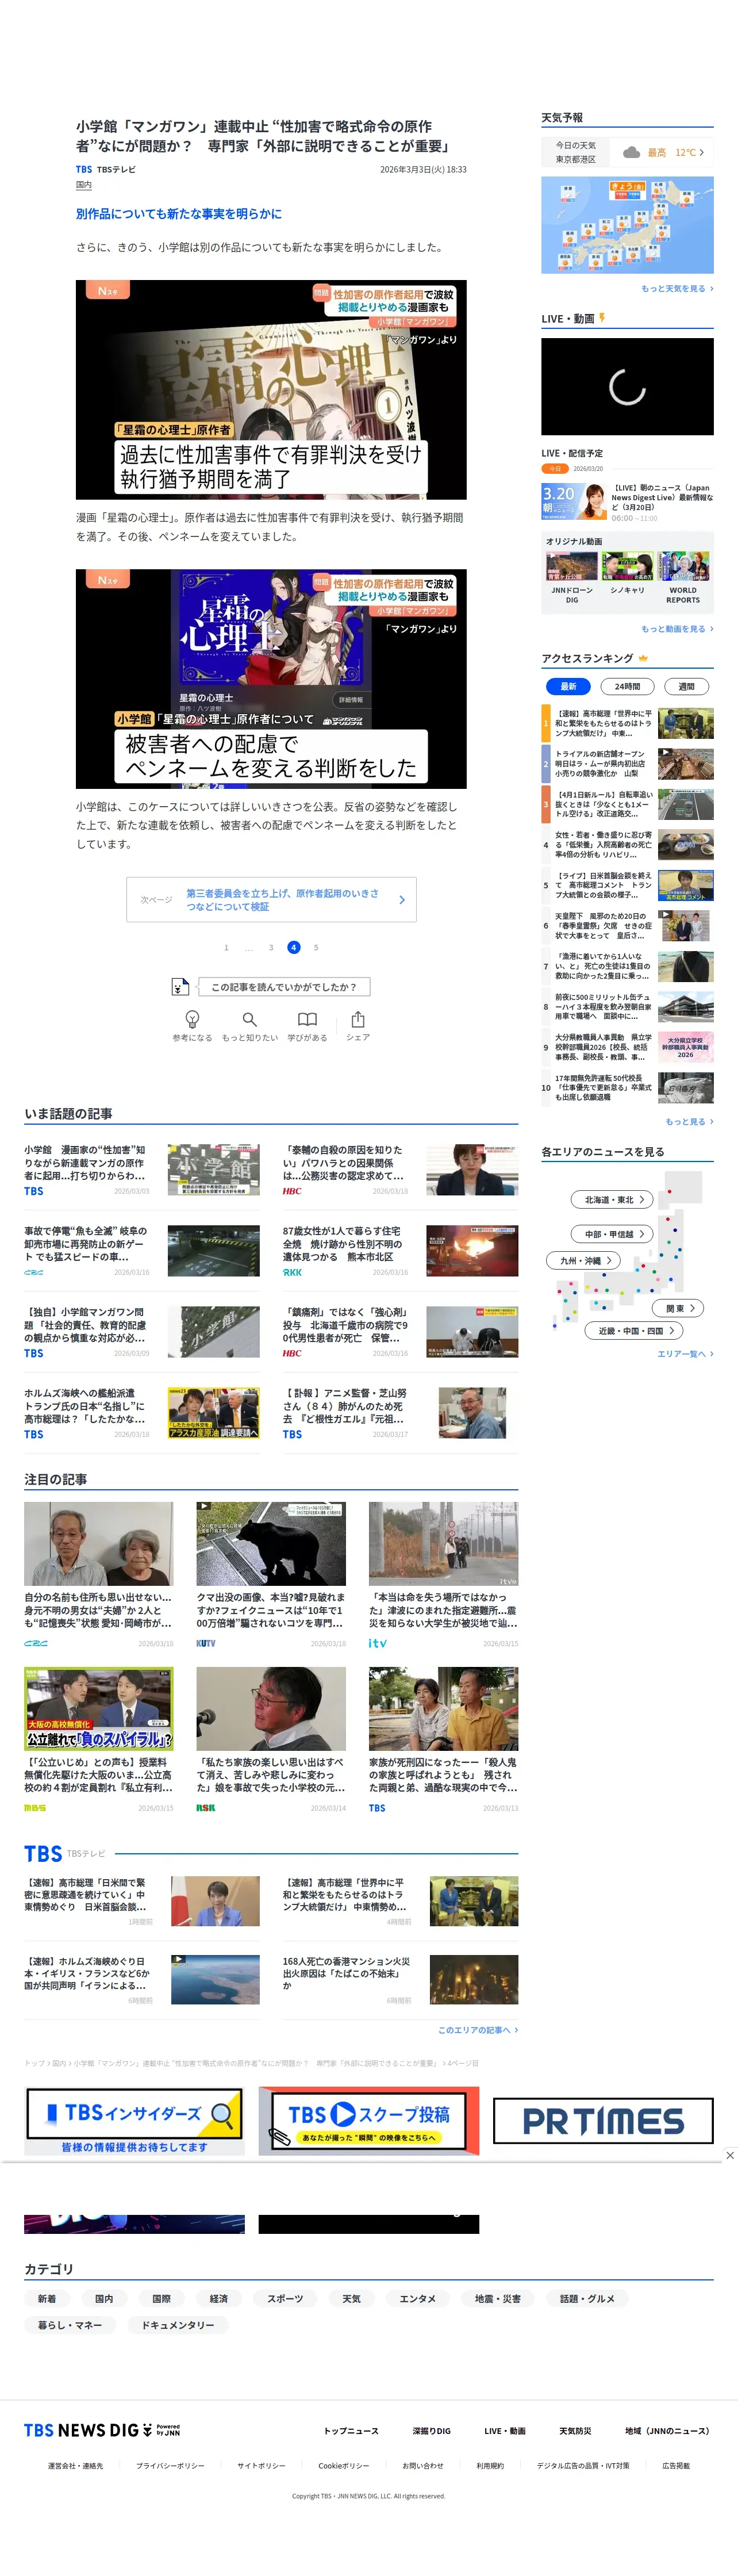The height and width of the screenshot is (2576, 738).
Task: Select 近畿・中国・四国 area button
Action: (634, 1331)
